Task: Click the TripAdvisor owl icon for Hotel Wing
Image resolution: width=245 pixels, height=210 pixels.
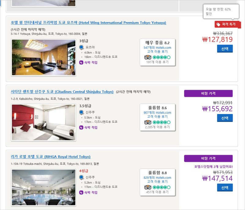Action: [148, 57]
